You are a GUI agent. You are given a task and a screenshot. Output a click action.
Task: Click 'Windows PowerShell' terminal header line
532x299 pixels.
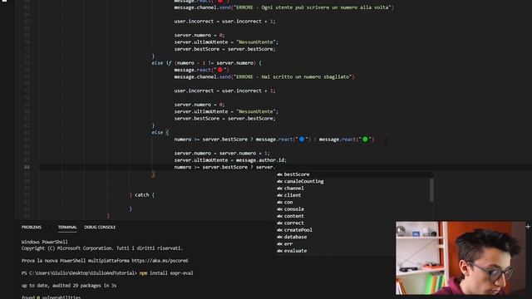[x=44, y=242]
